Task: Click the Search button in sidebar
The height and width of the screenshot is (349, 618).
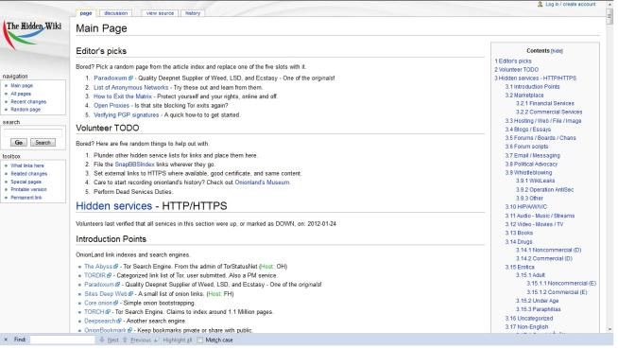Action: pyautogui.click(x=43, y=143)
